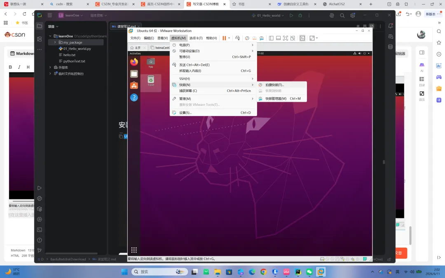The width and height of the screenshot is (445, 278).
Task: Show the Ubuntu applications grid
Action: [134, 250]
